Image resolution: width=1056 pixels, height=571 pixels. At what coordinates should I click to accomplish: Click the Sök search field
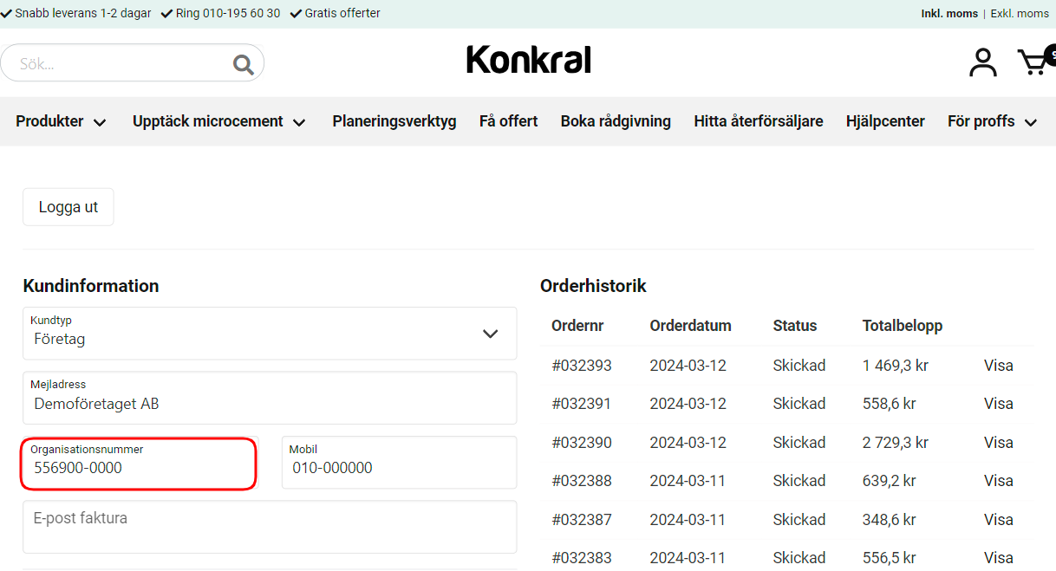132,63
